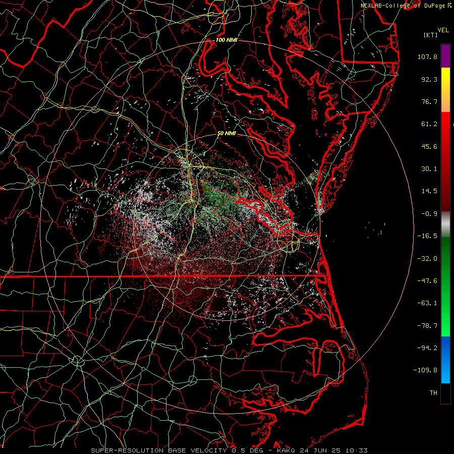
Task: Click the 61.2 velocity scale value
Action: tap(429, 124)
